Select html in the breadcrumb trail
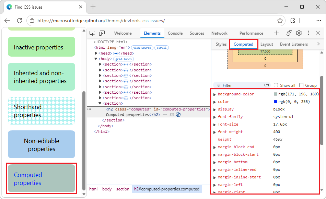The width and height of the screenshot is (326, 199). [93, 189]
